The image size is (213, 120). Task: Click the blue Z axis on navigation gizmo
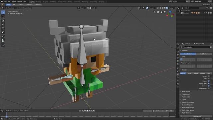click(170, 12)
